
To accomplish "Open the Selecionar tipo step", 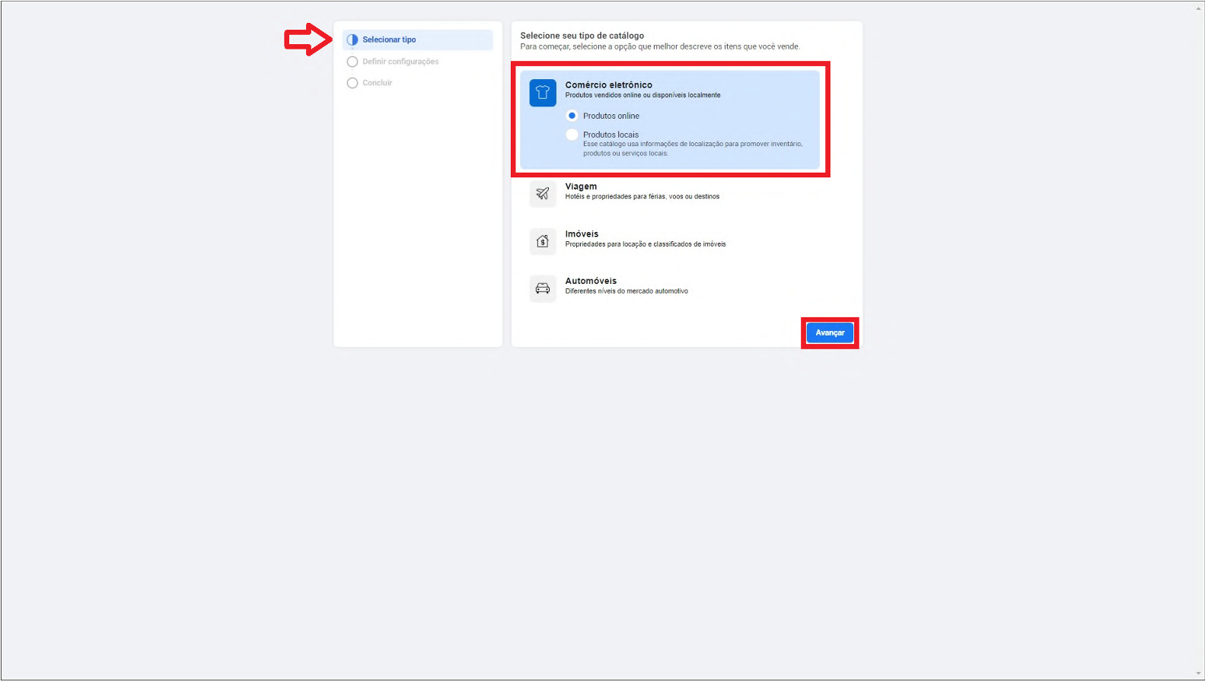I will 418,40.
